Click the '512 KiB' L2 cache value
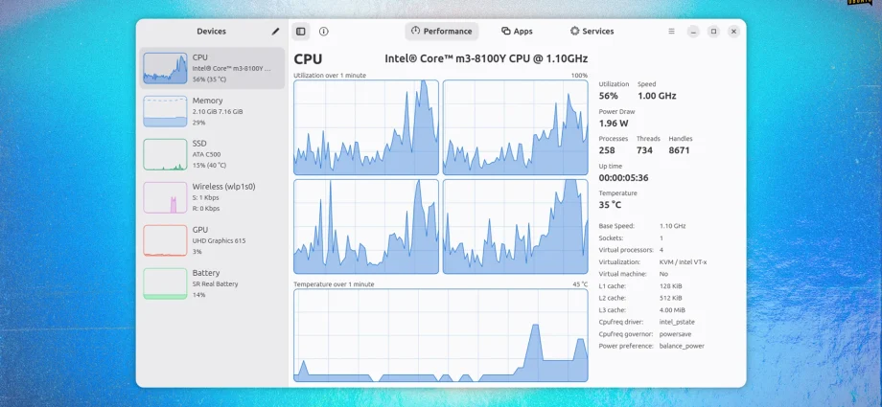The image size is (882, 407). point(670,298)
